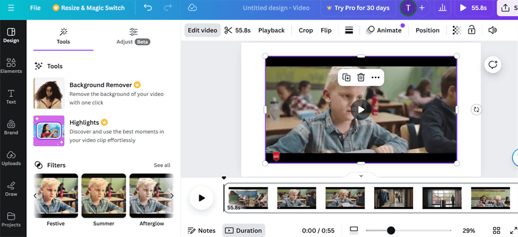This screenshot has height=237, width=518.
Task: Open the hamburger main menu
Action: [11, 8]
